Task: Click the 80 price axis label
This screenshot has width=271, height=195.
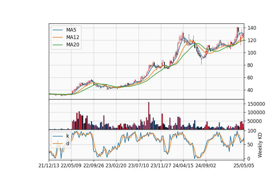Action: pos(251,65)
